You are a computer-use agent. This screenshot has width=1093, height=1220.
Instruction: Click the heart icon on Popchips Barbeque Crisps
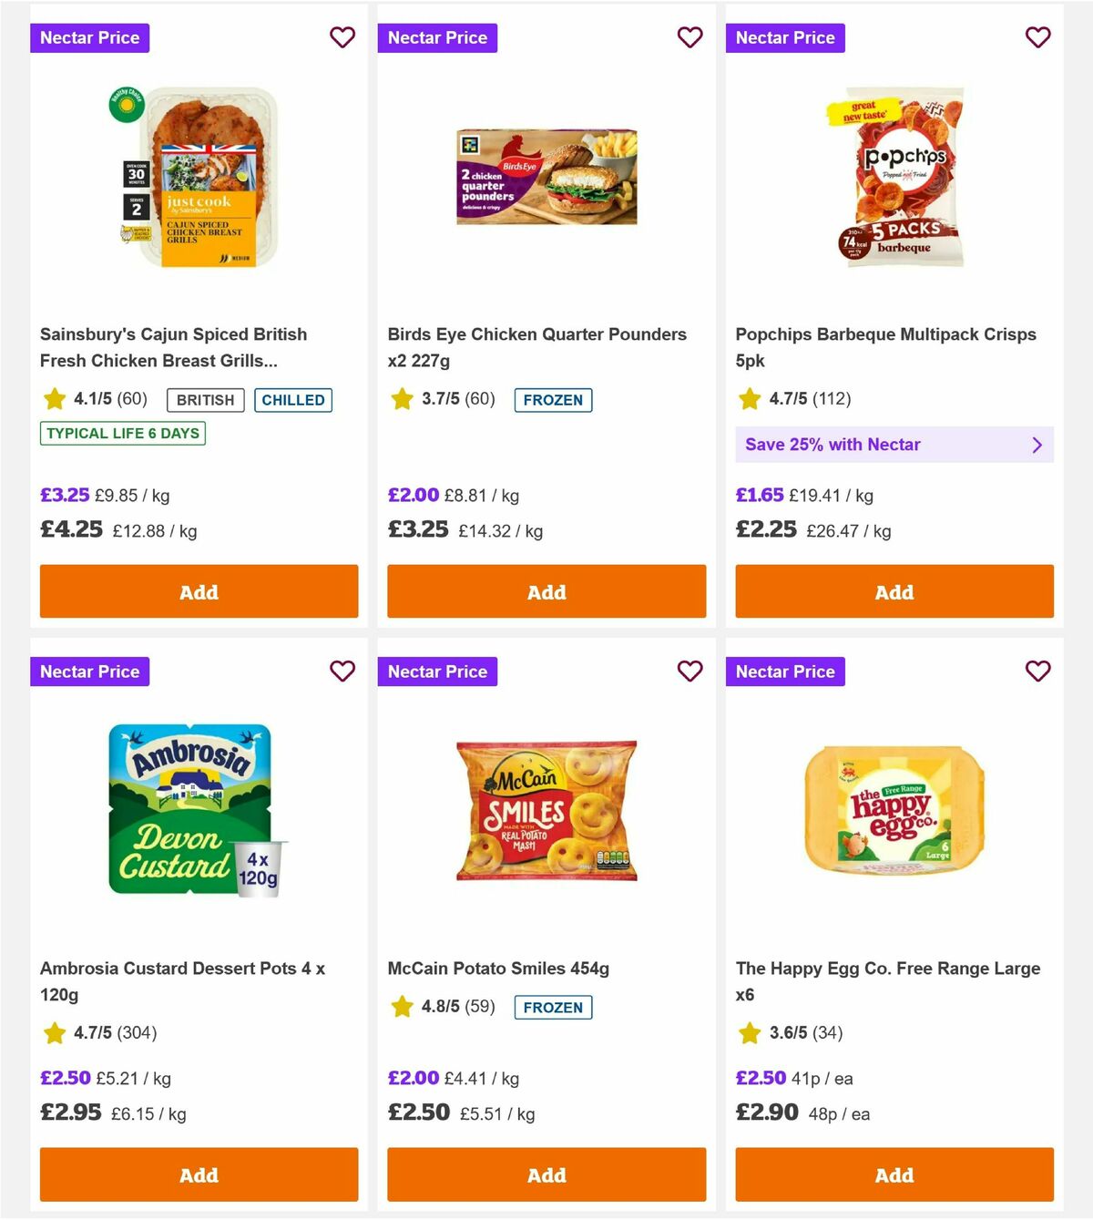click(x=1038, y=37)
